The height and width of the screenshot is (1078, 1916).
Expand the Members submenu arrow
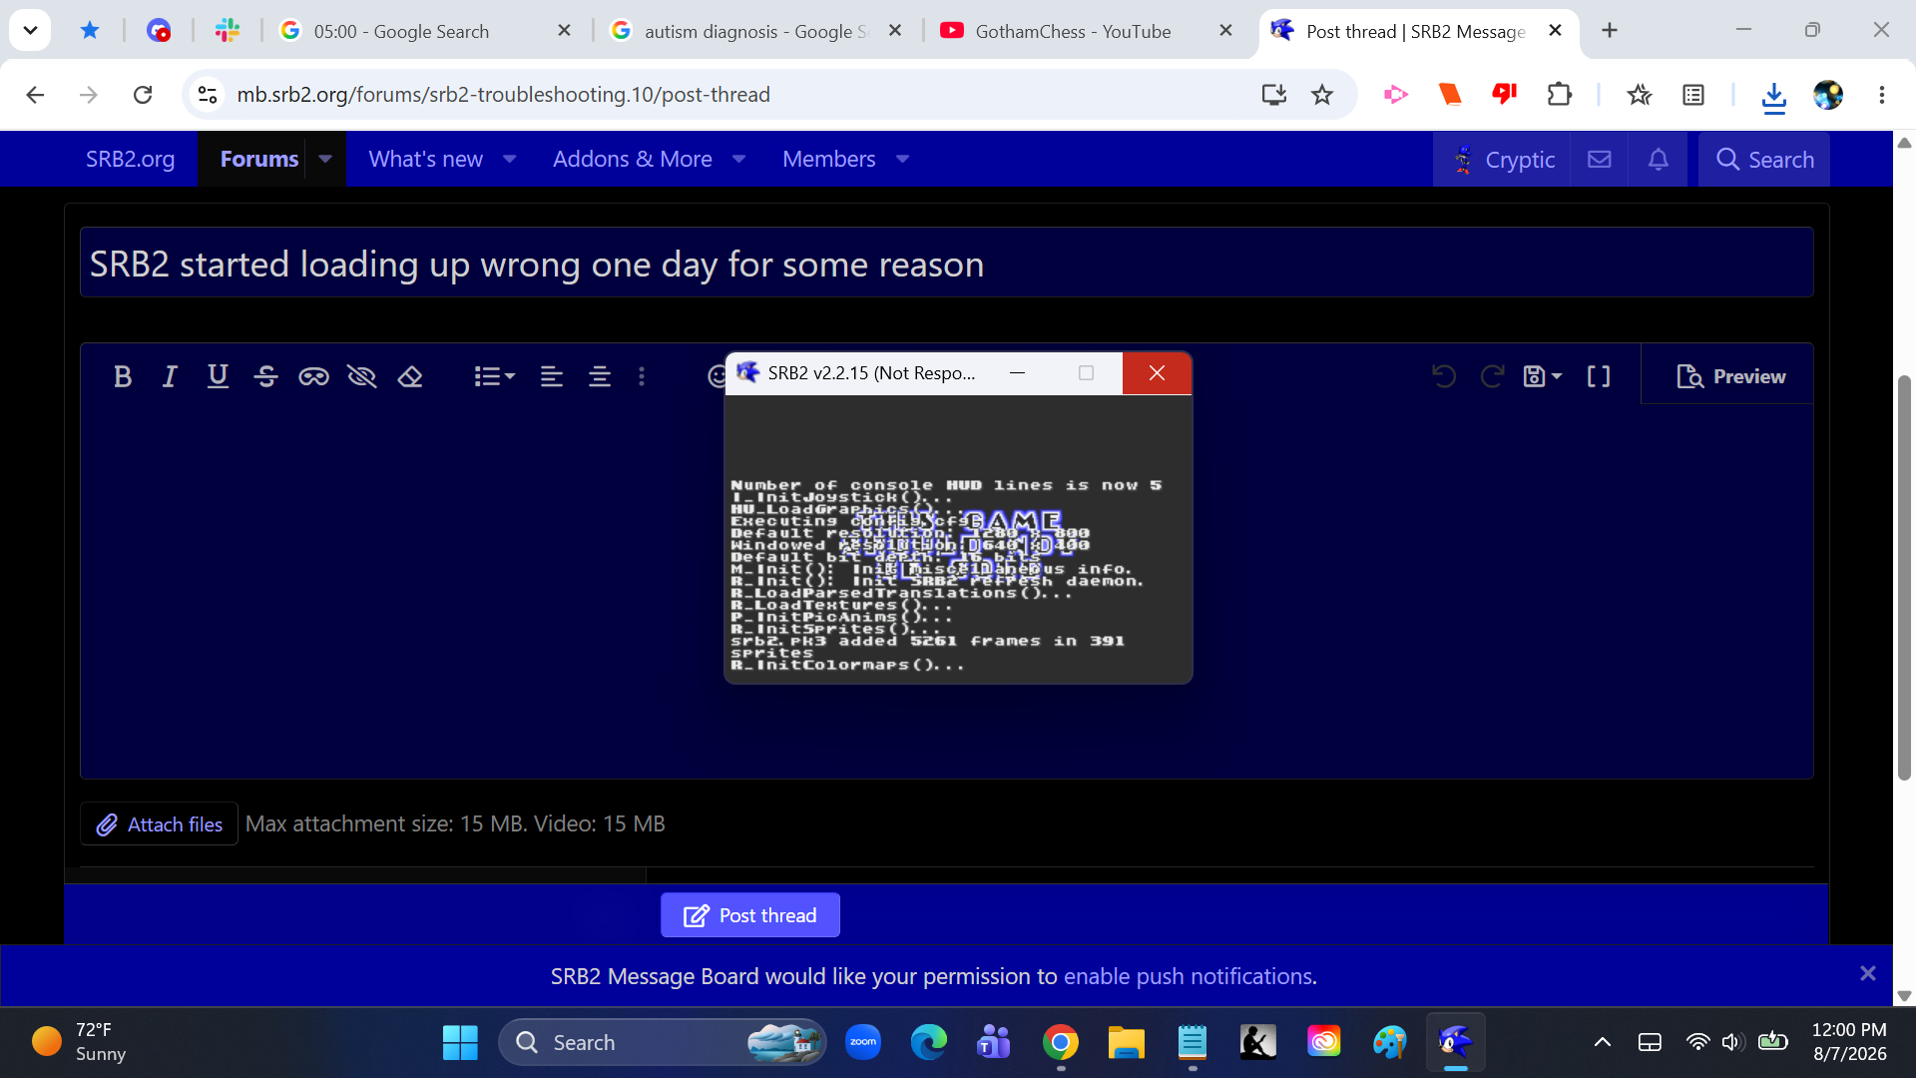[903, 159]
